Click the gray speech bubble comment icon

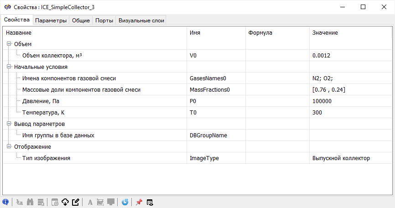(x=111, y=202)
